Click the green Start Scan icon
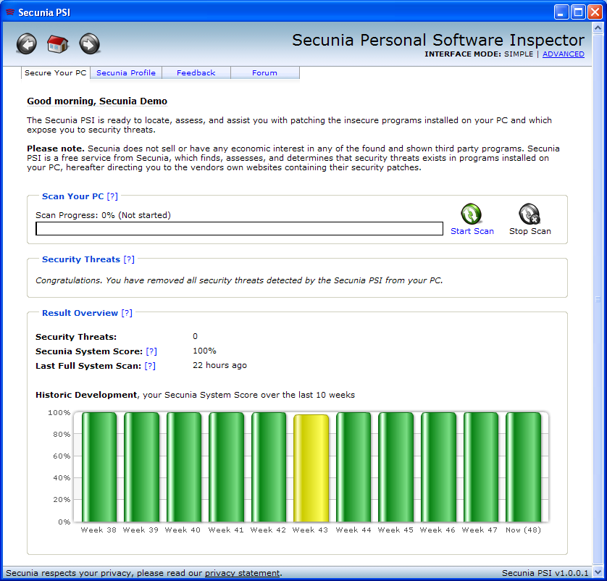 pyautogui.click(x=471, y=214)
